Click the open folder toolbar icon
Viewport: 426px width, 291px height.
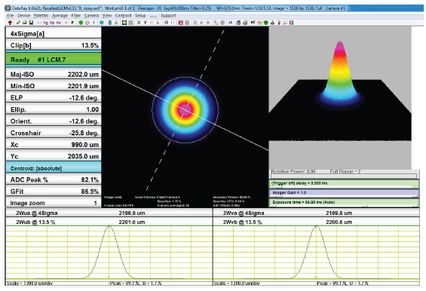25,23
